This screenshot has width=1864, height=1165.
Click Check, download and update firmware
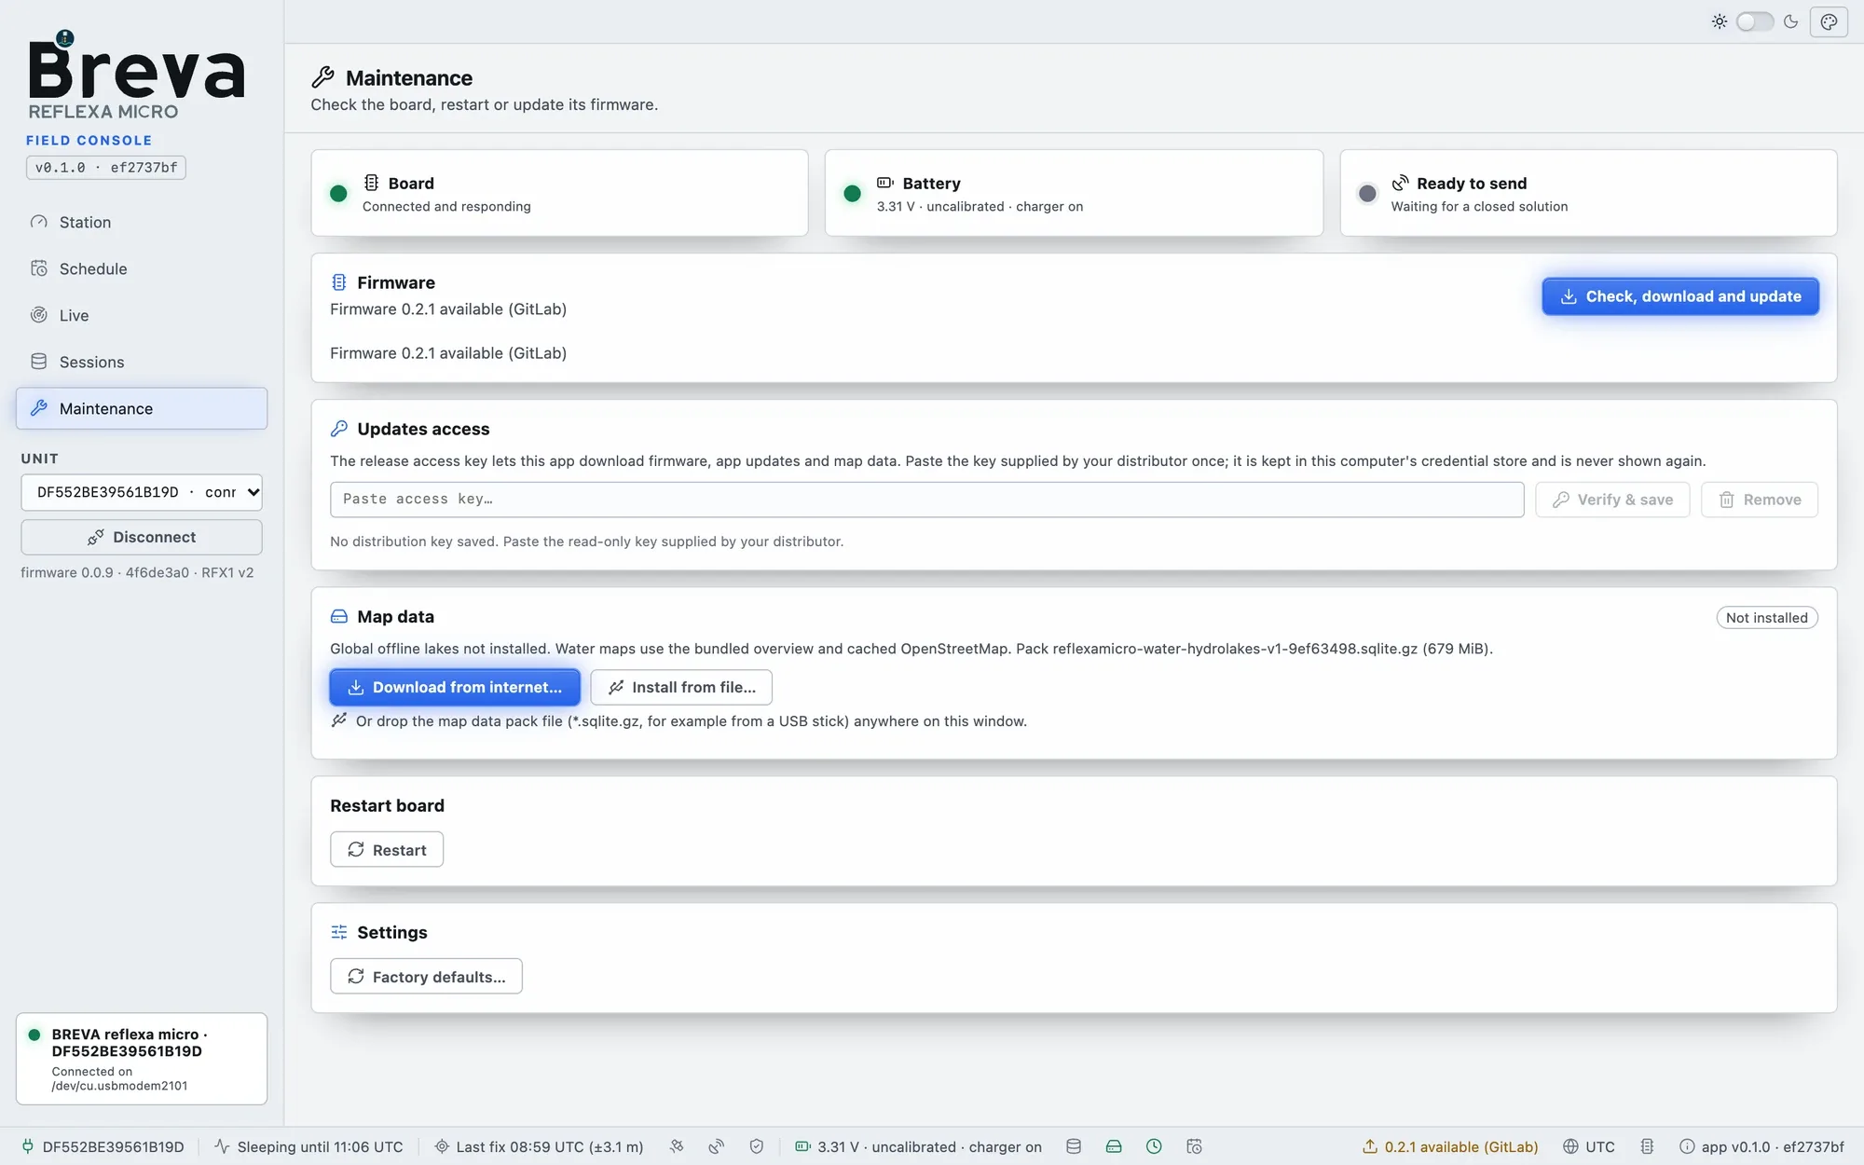1680,296
